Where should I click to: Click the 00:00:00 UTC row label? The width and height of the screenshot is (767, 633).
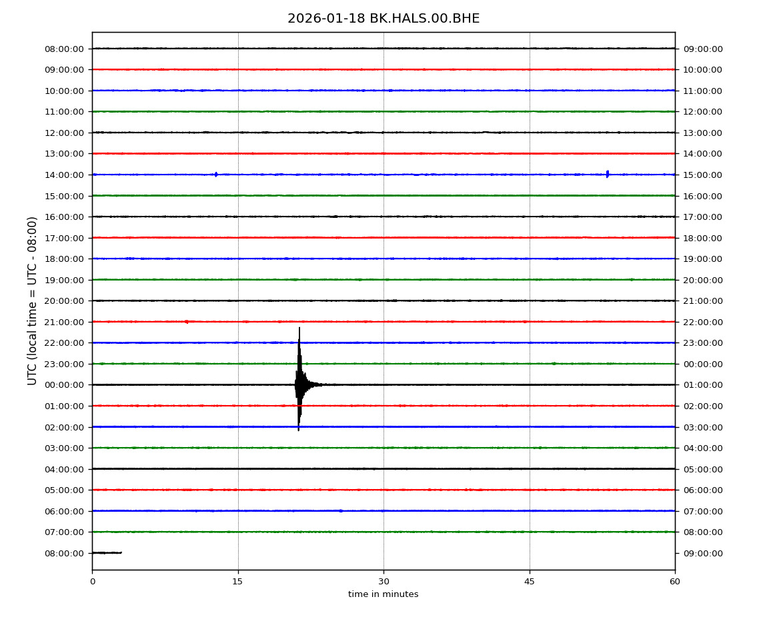tap(65, 385)
